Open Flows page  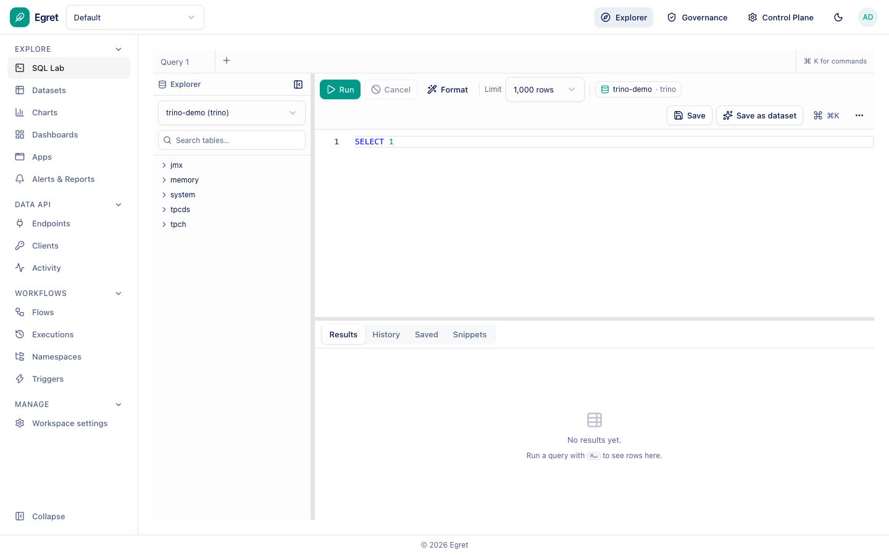[69, 312]
